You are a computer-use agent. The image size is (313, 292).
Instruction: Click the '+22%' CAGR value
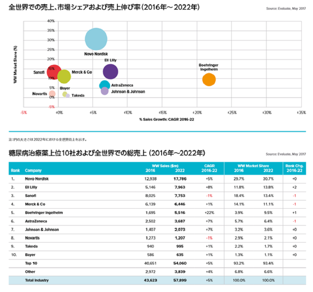pyautogui.click(x=209, y=213)
